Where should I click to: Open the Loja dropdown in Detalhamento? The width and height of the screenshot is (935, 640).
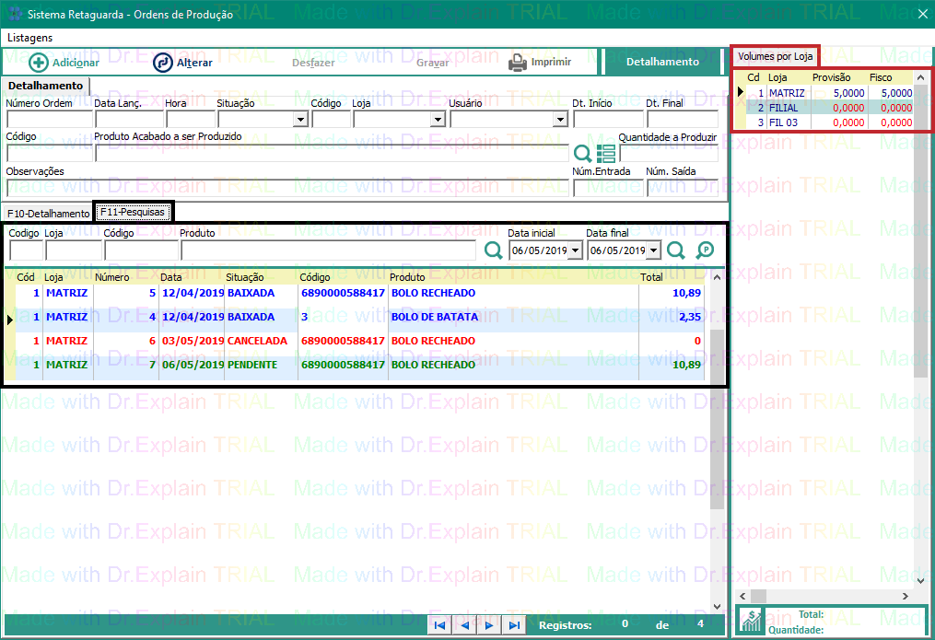[x=438, y=120]
